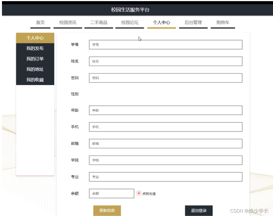Follow the 点我充值 recharge link
Image resolution: width=273 pixels, height=216 pixels.
[x=149, y=193]
